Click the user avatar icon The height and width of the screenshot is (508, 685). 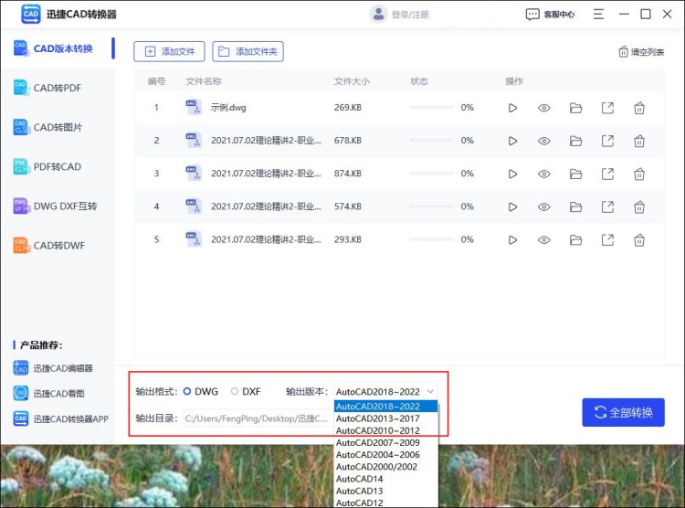click(378, 15)
